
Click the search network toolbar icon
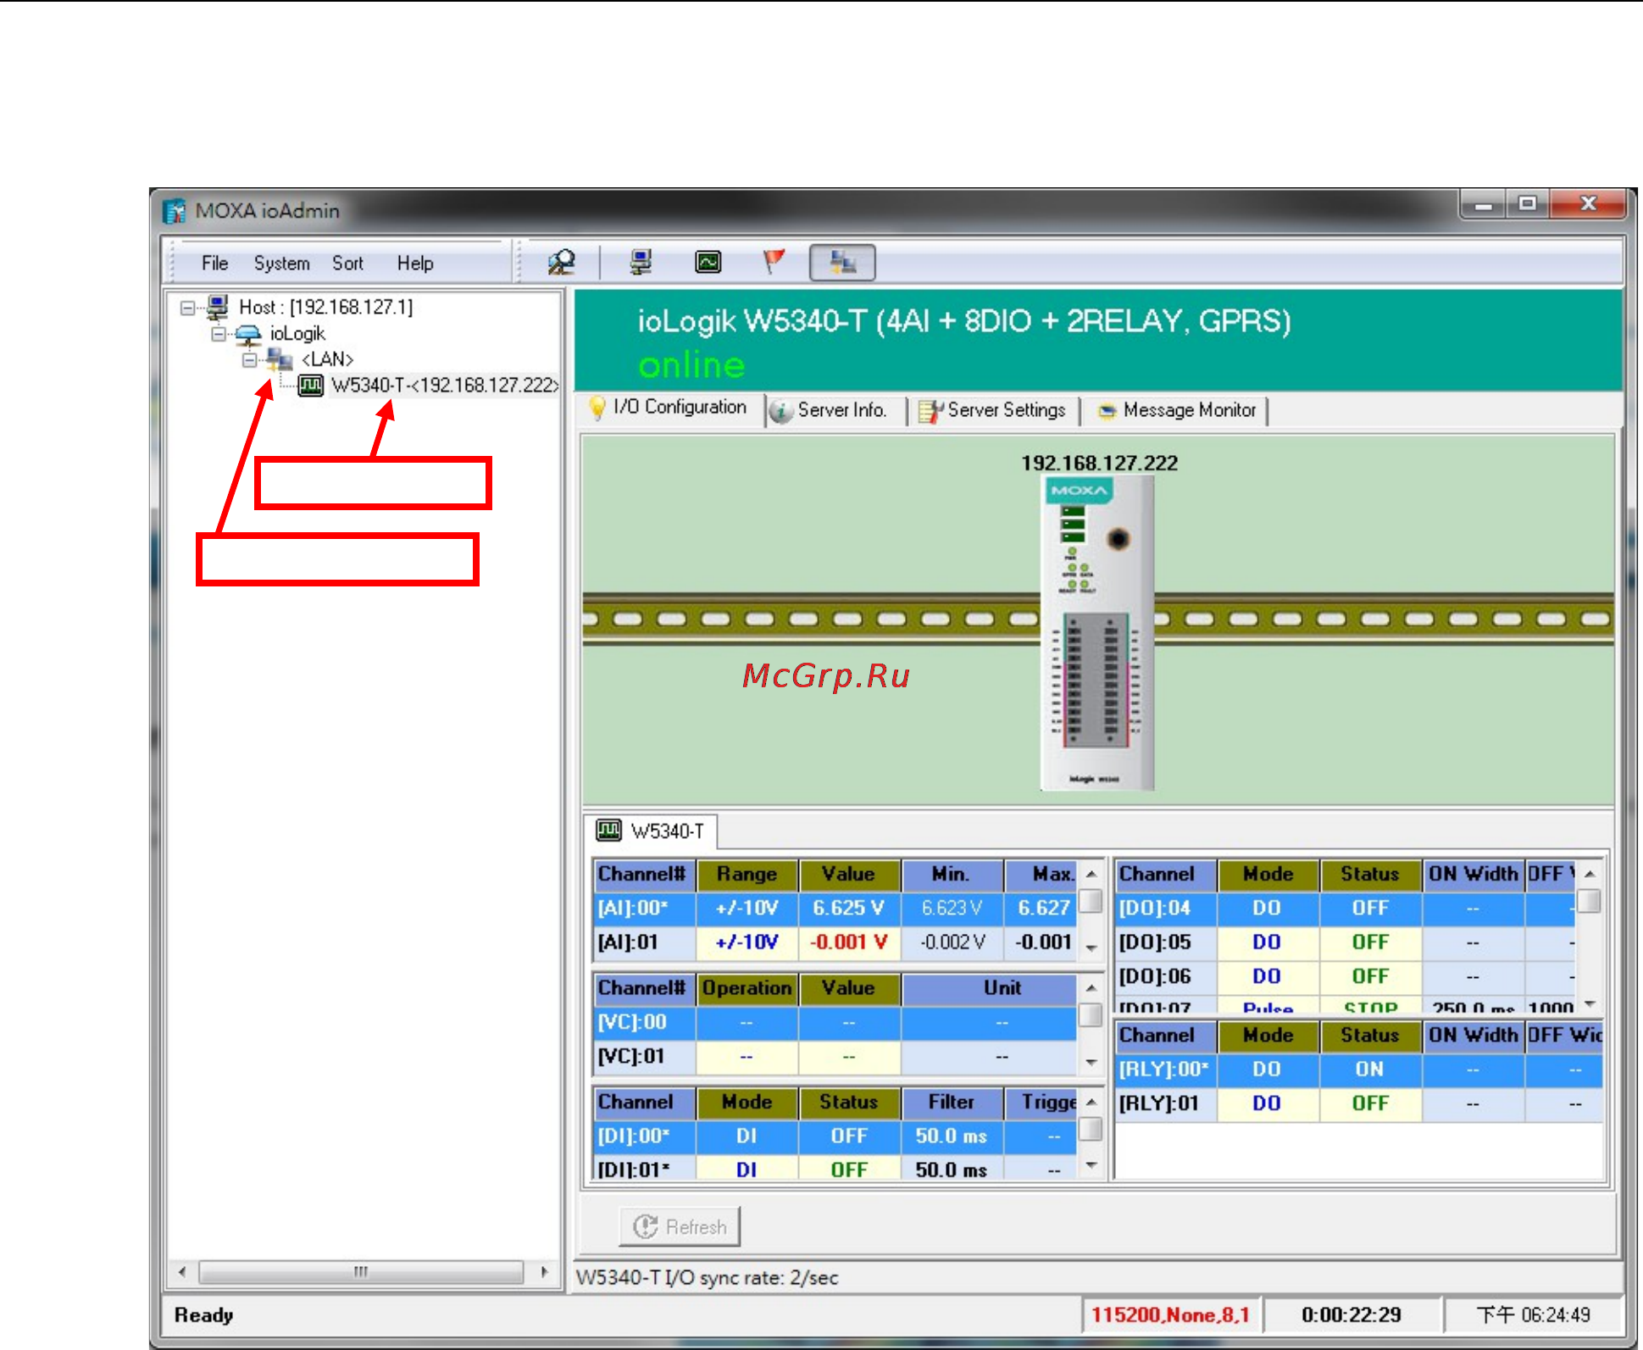point(561,263)
